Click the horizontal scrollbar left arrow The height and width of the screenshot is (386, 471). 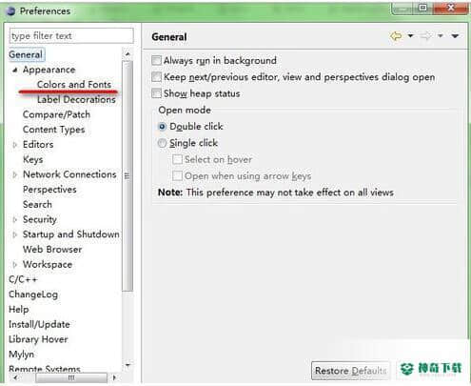[x=15, y=377]
